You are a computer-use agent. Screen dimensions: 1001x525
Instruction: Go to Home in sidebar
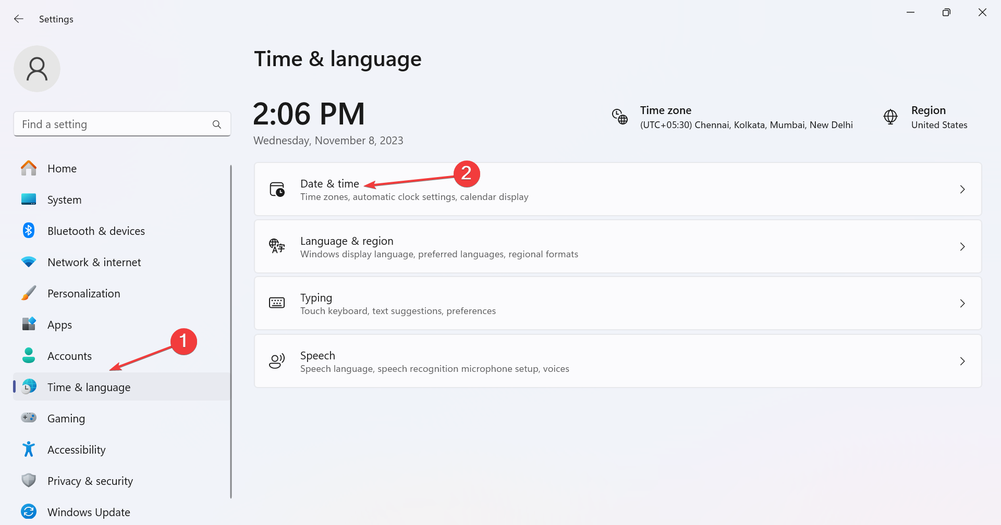click(122, 168)
